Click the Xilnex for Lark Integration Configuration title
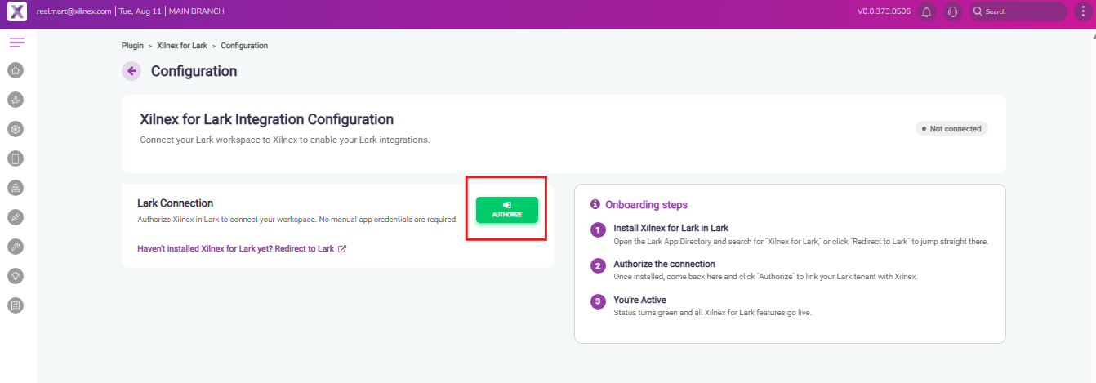 pos(267,119)
